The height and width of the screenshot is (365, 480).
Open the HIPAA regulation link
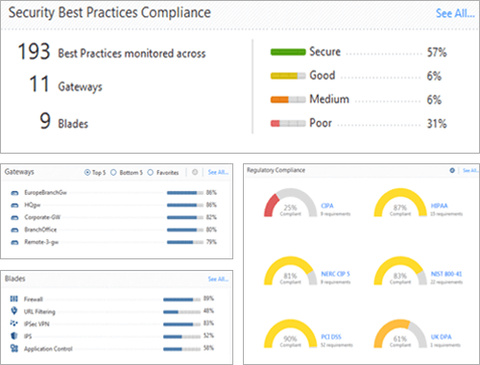[439, 206]
